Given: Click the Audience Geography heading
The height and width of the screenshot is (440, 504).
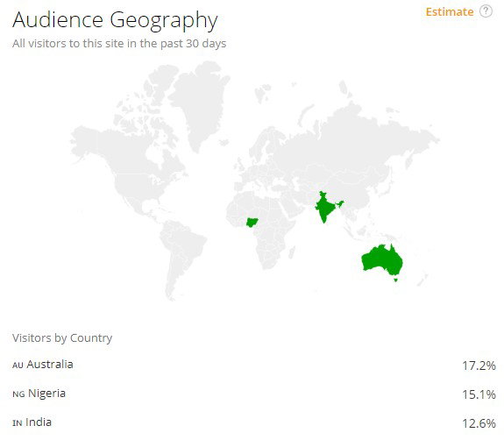Looking at the screenshot, I should pyautogui.click(x=115, y=20).
